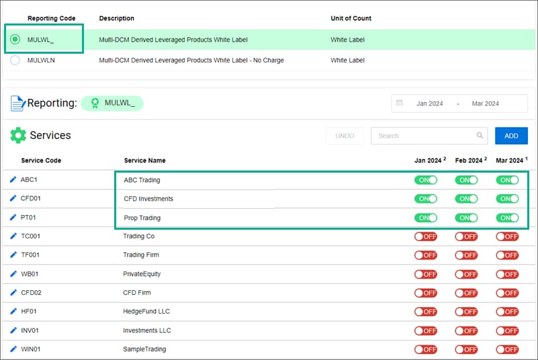Click the calendar icon in date range
This screenshot has height=360, width=538.
(x=400, y=103)
